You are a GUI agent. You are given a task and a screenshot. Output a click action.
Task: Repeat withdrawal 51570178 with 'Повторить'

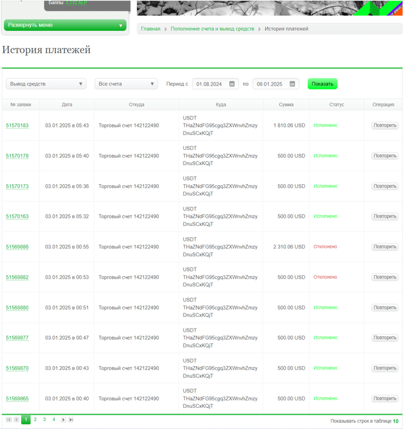point(385,156)
